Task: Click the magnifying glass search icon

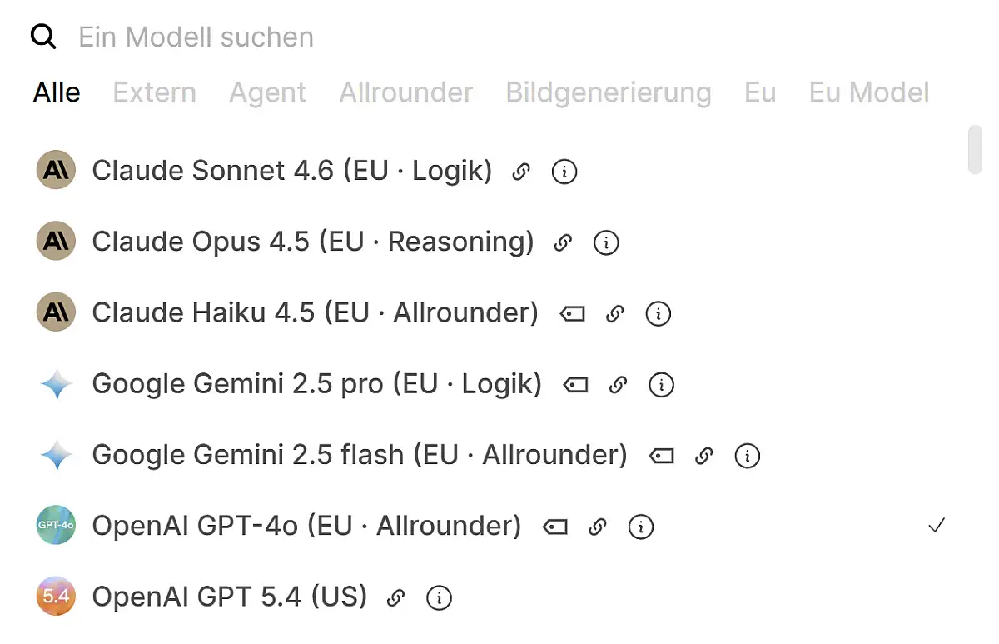Action: [43, 37]
